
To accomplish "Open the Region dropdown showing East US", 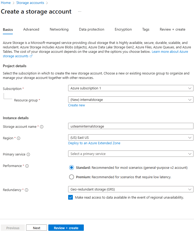I will click(131, 138).
